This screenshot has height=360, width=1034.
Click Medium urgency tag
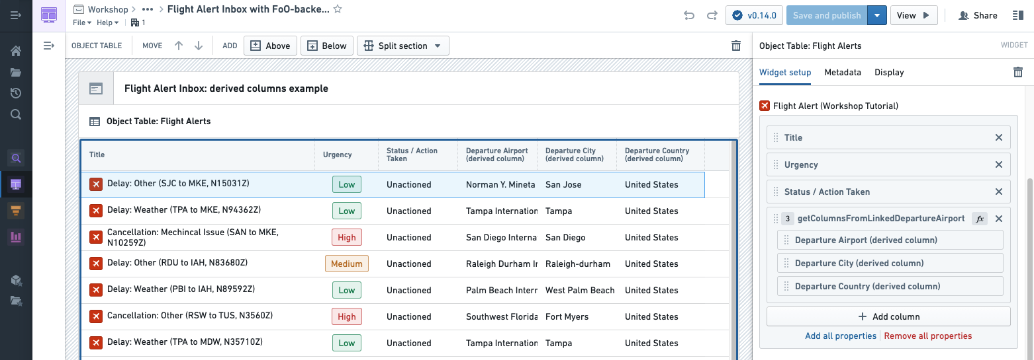(x=347, y=264)
